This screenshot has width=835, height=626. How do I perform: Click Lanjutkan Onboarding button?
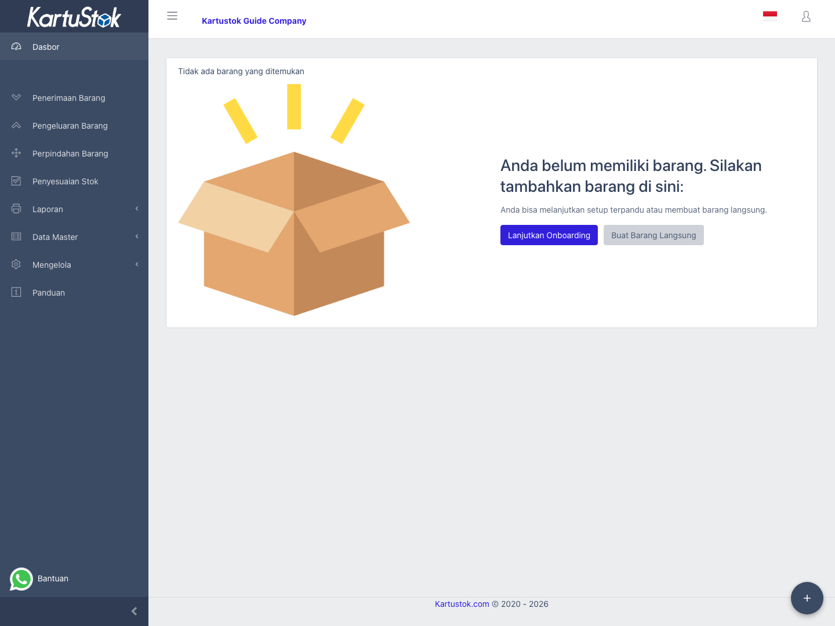[549, 235]
